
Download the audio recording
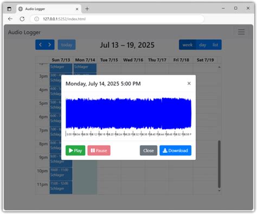coord(175,150)
